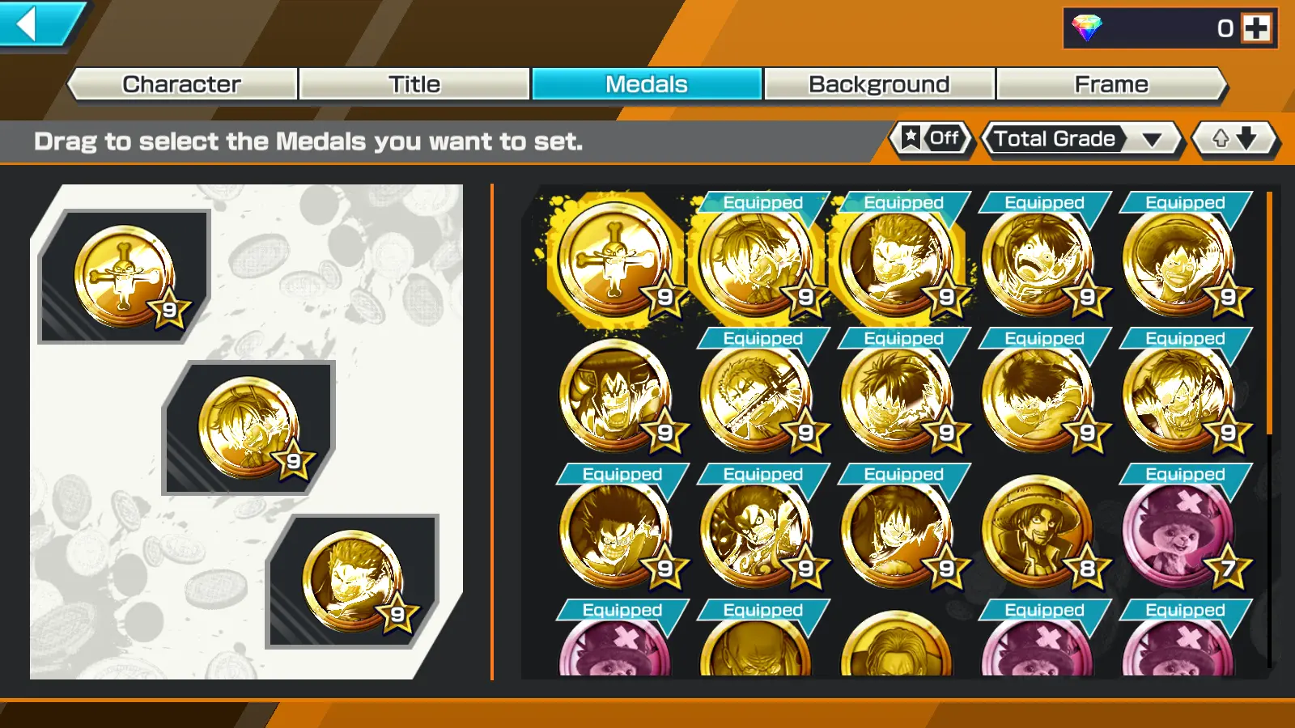Tap the bottom equipped medal slot
Screen dimensions: 1295x728
pos(353,581)
